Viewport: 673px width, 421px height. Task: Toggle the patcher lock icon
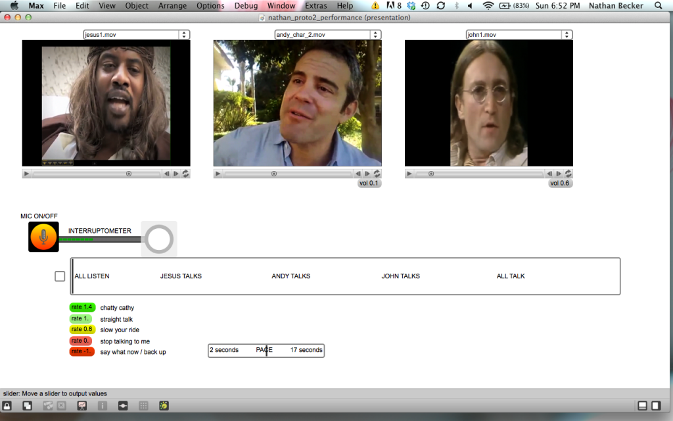7,405
